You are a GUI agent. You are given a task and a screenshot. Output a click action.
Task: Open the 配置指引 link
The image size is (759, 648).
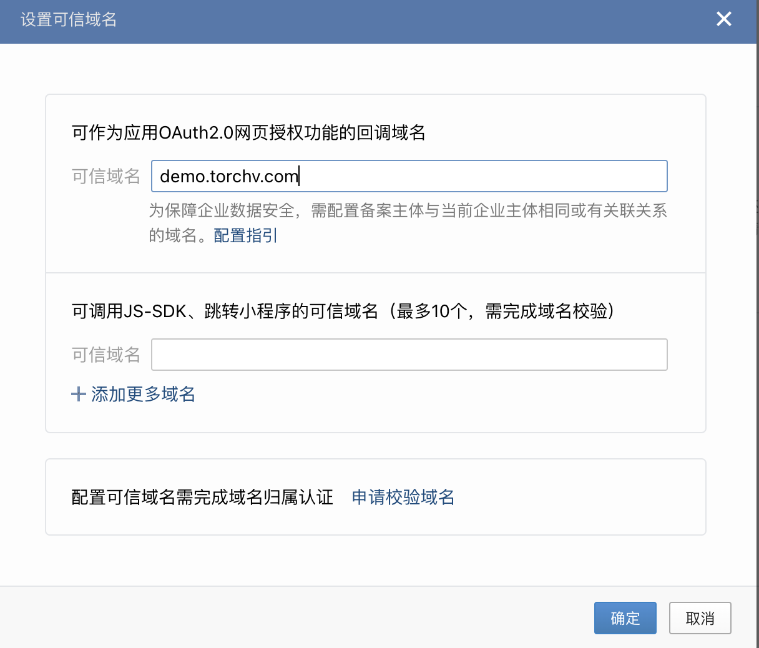[245, 235]
